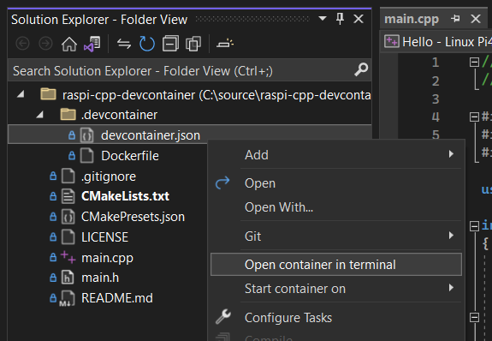Image resolution: width=492 pixels, height=341 pixels.
Task: Select CMakeLists.txt in the file tree
Action: click(125, 196)
